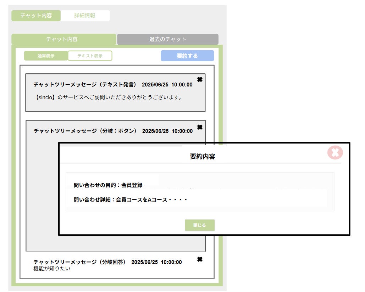Click the 【sinclo】 welcome message text
Viewport: 365px width, 292px height.
pyautogui.click(x=108, y=97)
